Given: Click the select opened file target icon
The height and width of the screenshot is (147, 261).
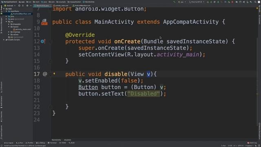Looking at the screenshot, I should tap(19, 5).
